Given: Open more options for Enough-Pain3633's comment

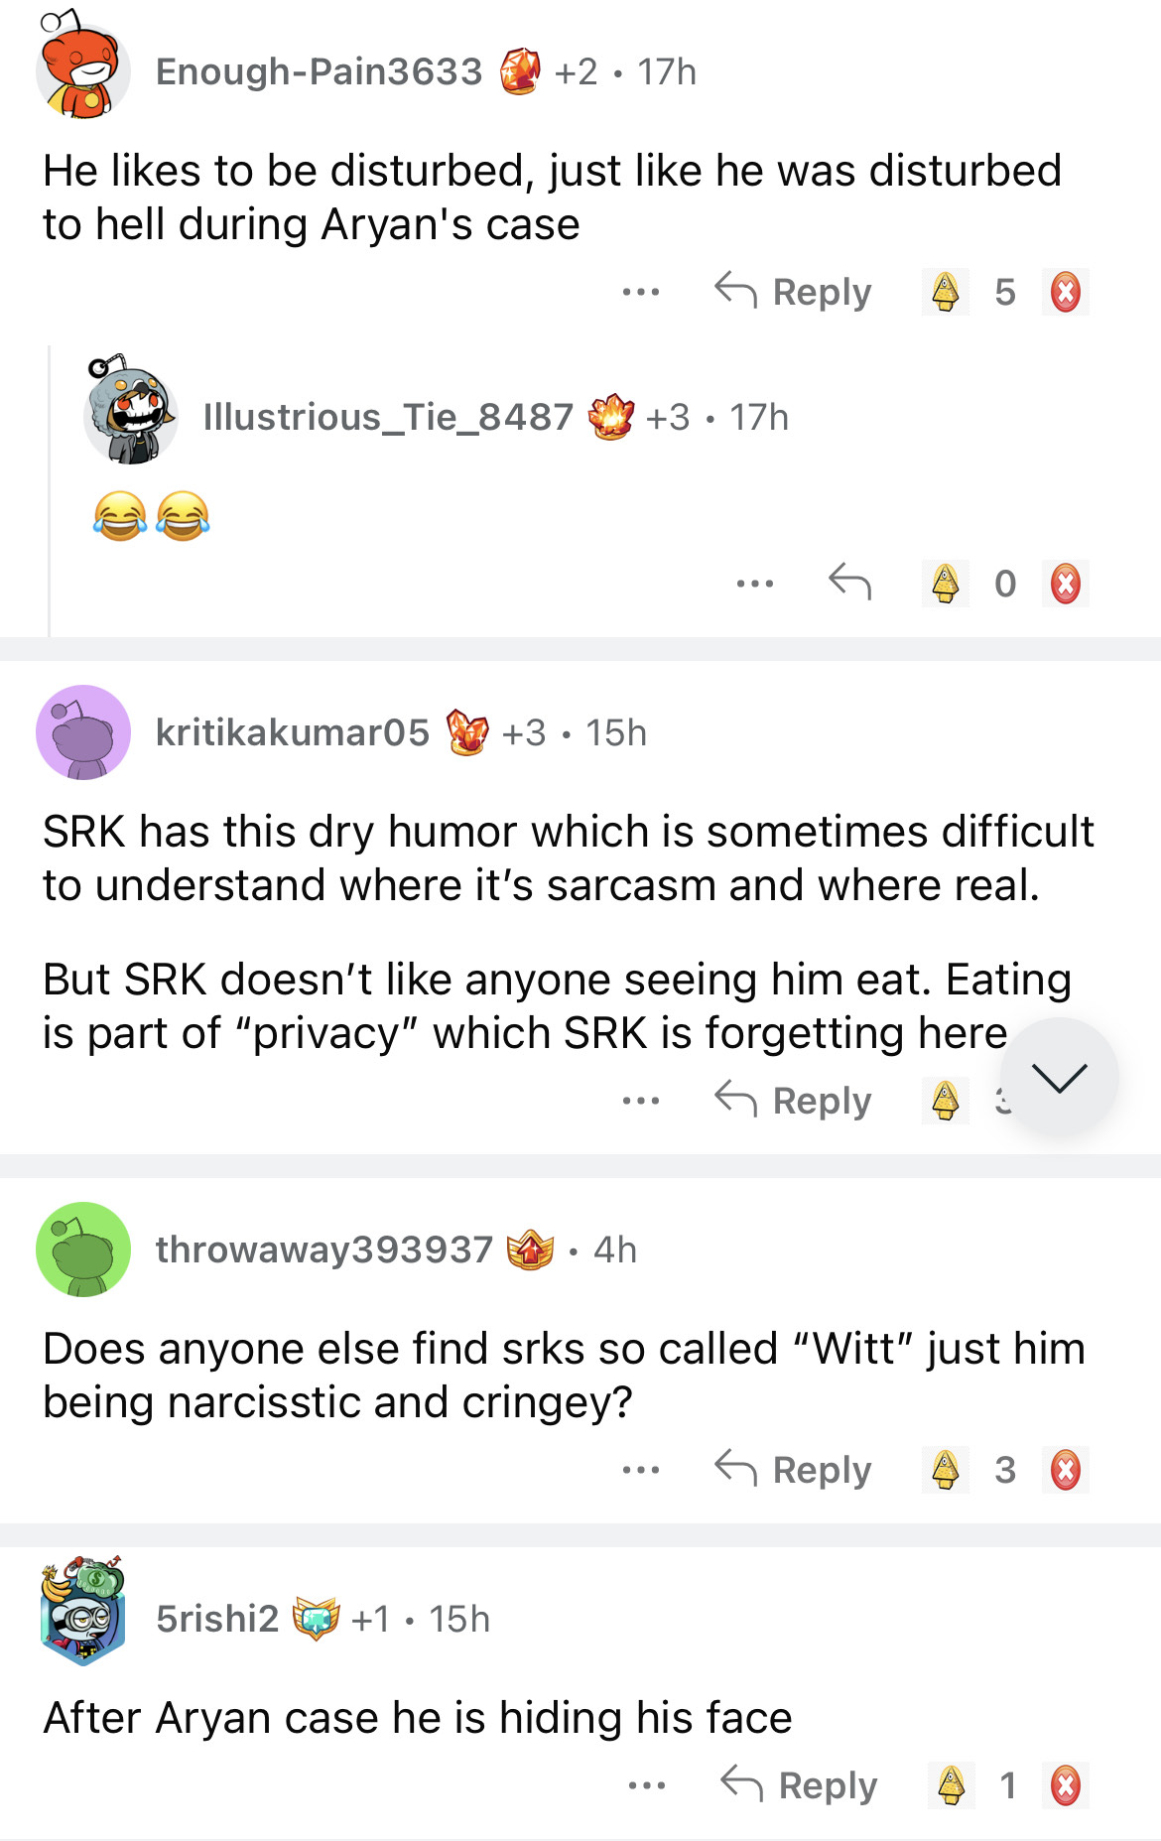Looking at the screenshot, I should (x=641, y=292).
